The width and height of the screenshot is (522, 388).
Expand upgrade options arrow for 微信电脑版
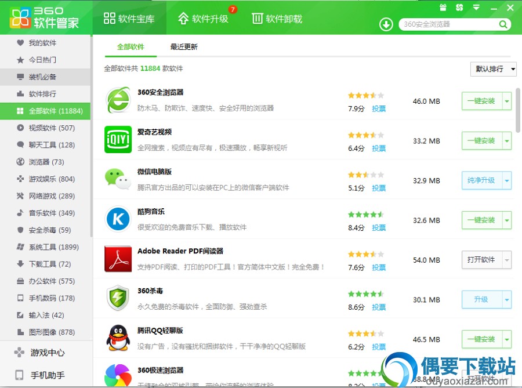coord(507,180)
